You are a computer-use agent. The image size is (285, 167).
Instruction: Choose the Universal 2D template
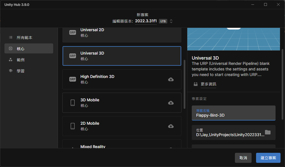(x=122, y=35)
